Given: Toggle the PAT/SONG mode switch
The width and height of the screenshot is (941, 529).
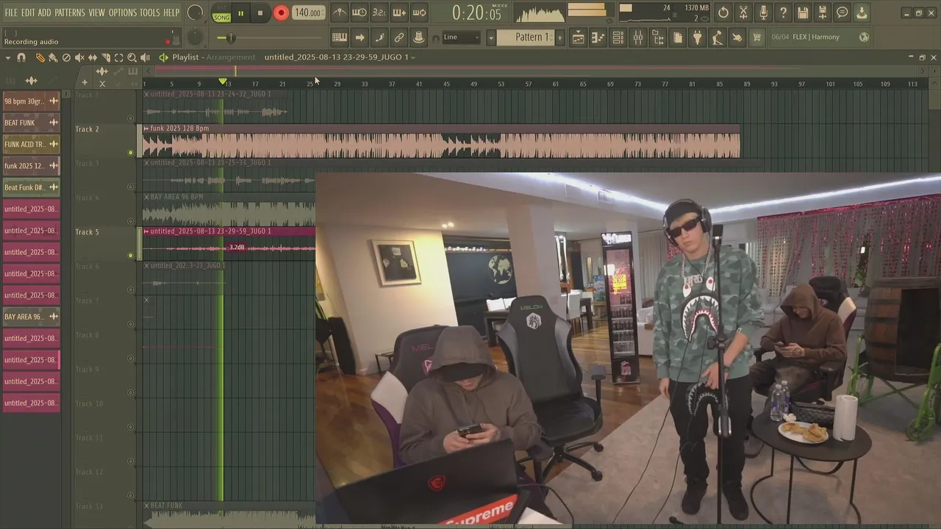Looking at the screenshot, I should pos(221,13).
